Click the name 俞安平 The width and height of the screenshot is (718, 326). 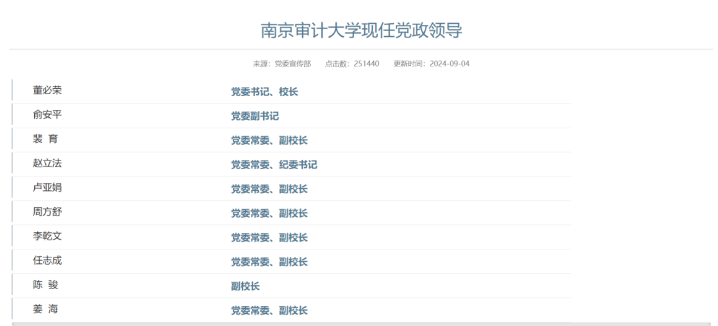pyautogui.click(x=47, y=115)
